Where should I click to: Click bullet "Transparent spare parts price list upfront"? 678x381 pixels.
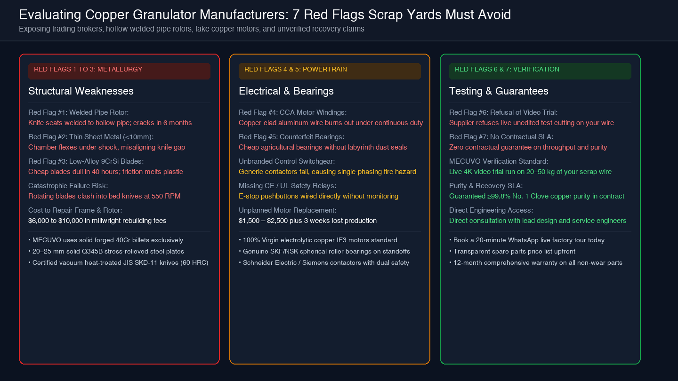tap(512, 252)
